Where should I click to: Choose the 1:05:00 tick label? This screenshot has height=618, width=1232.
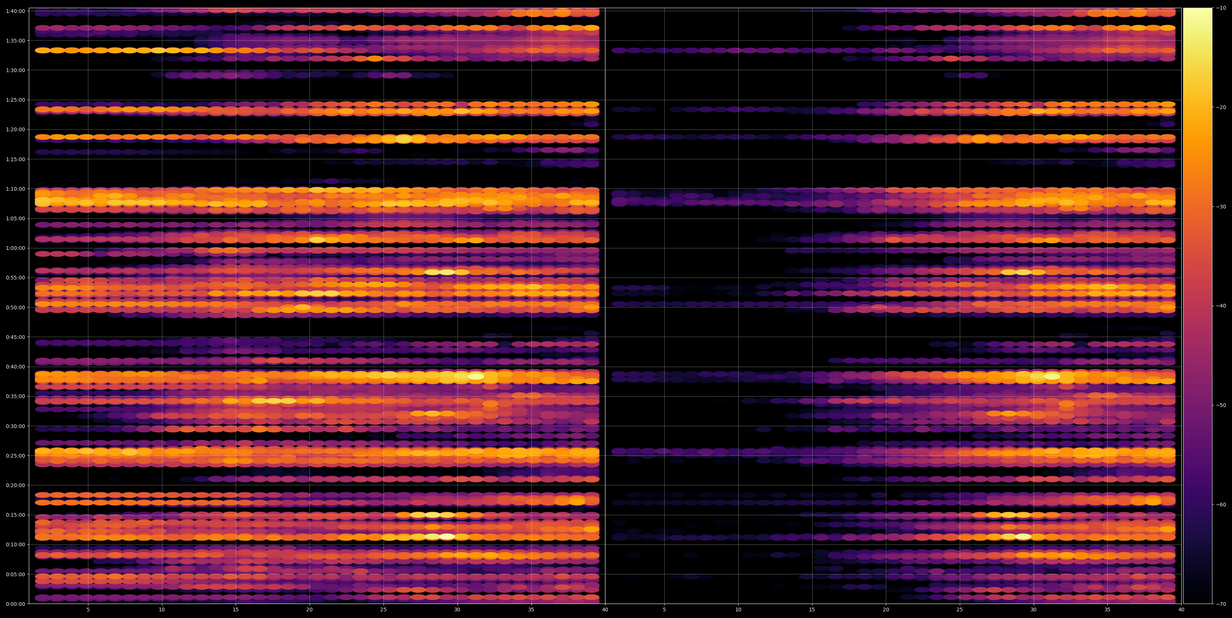(15, 218)
